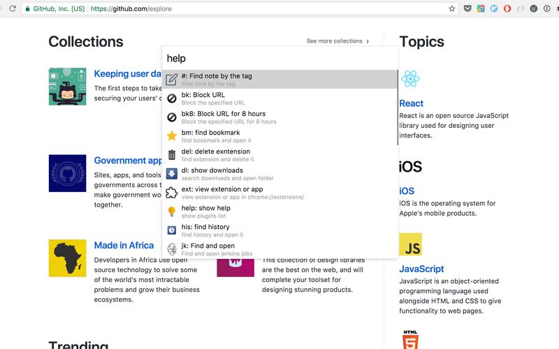
Task: Open the 'Keeping user da…' collection link
Action: (128, 74)
